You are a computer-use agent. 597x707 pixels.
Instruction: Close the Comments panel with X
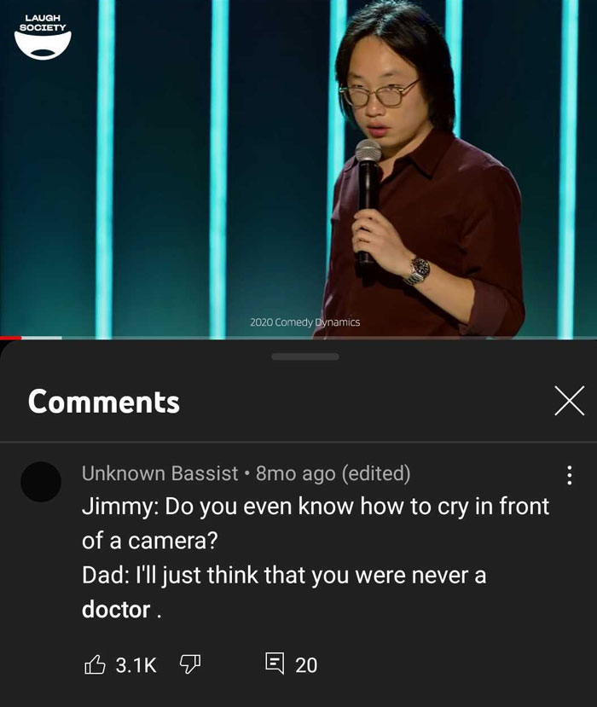(x=570, y=400)
